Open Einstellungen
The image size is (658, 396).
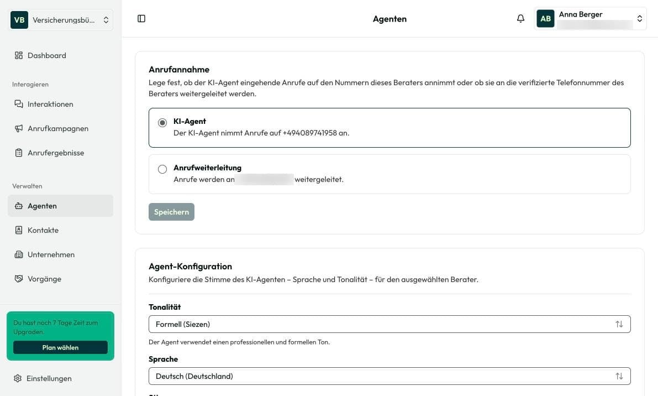pos(60,378)
